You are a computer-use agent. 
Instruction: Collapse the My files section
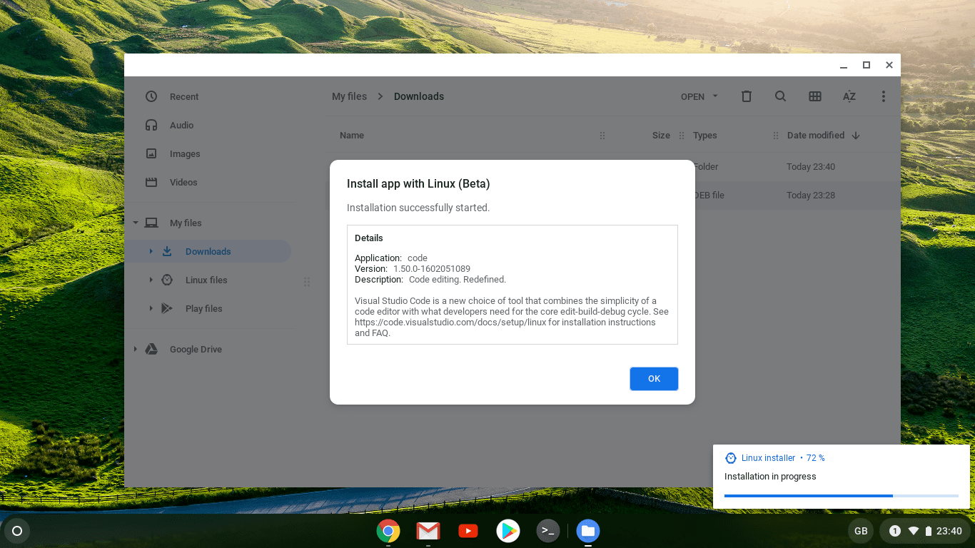135,223
